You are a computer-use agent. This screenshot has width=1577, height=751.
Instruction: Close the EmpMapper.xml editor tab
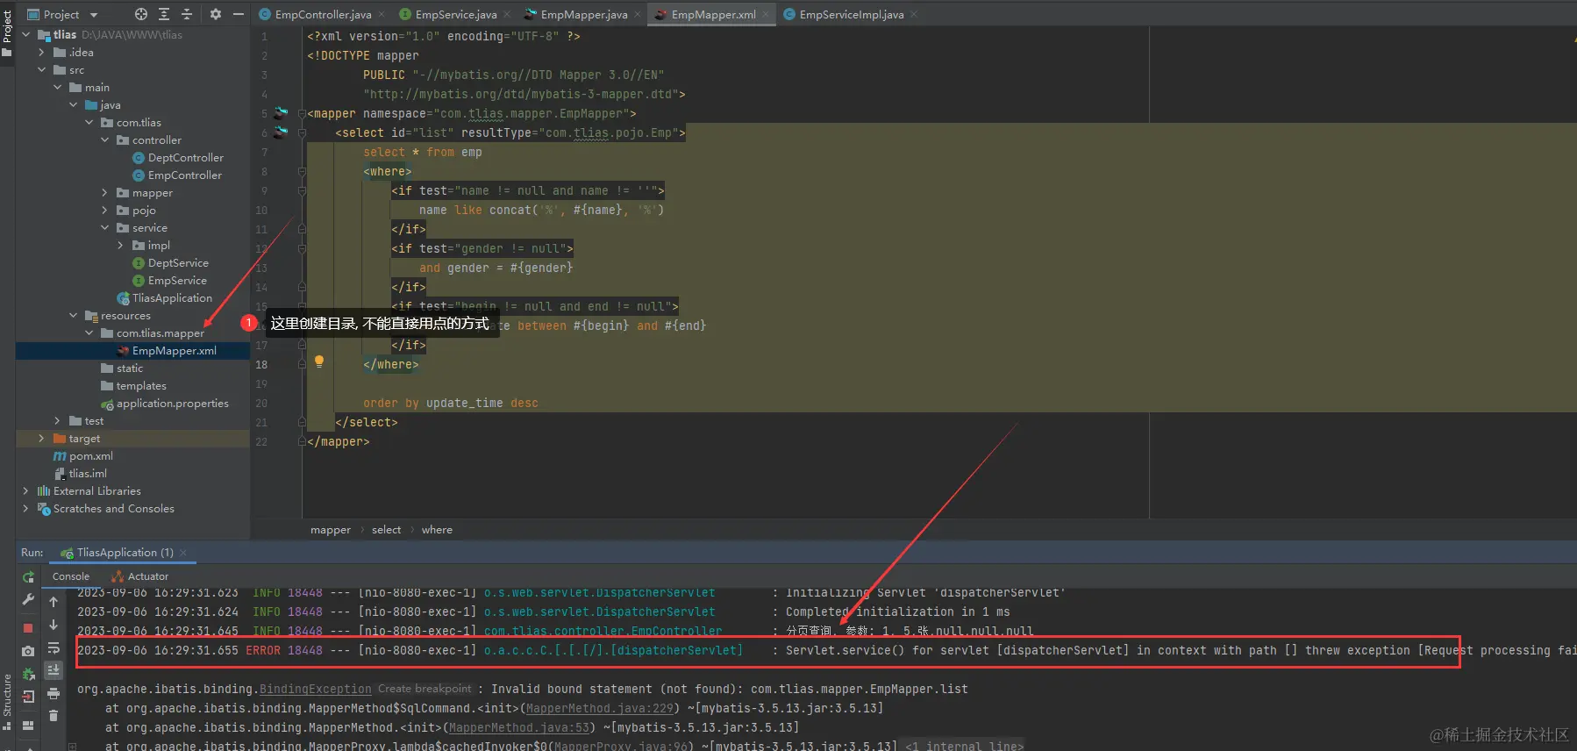[x=766, y=15]
